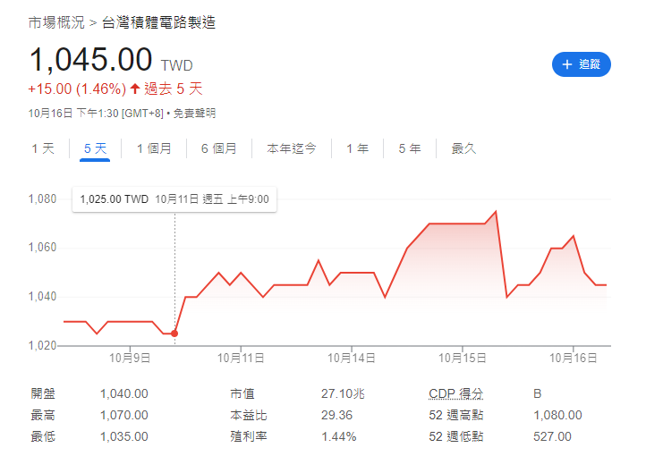Choose the 本年迄今 tab
This screenshot has width=646, height=456.
coord(292,148)
